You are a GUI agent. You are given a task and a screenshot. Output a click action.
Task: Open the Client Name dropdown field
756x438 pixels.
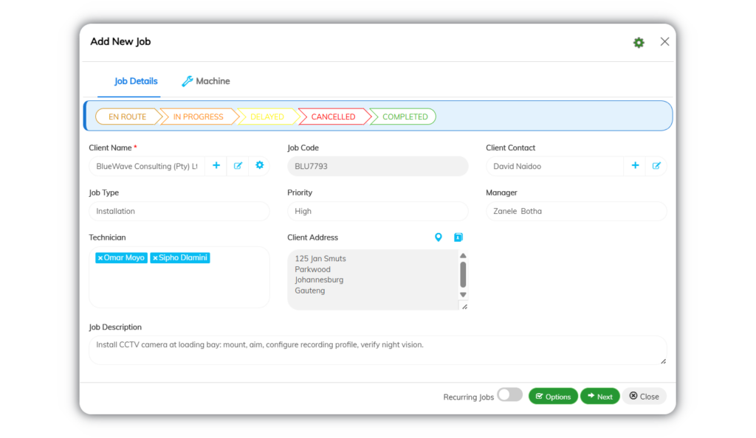pyautogui.click(x=147, y=166)
